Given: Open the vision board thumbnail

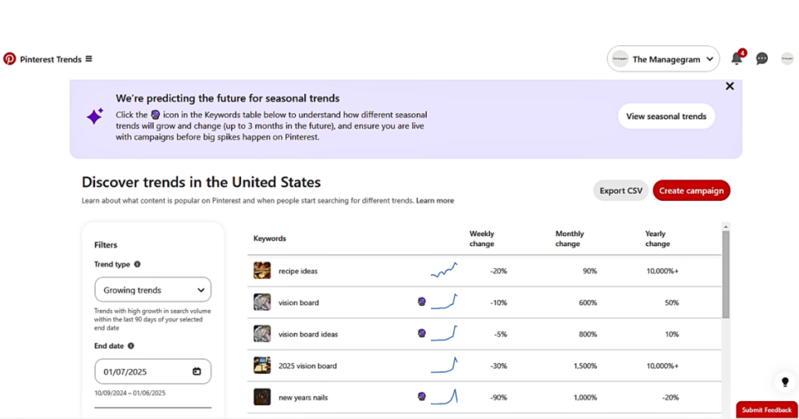Looking at the screenshot, I should coord(262,302).
